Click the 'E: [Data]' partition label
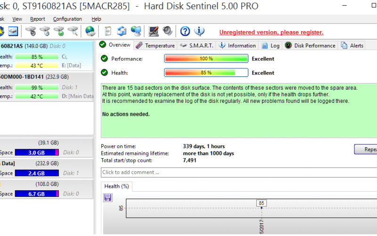 coord(72,66)
